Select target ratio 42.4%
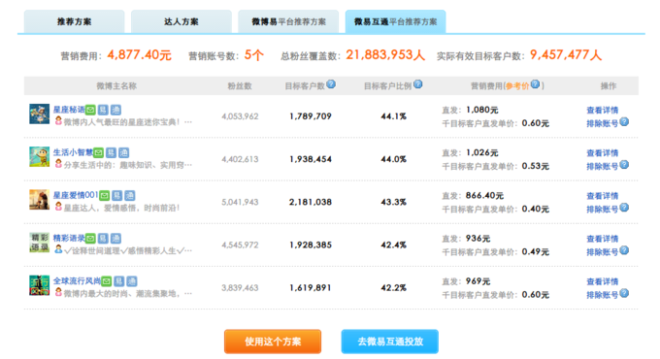 point(393,245)
